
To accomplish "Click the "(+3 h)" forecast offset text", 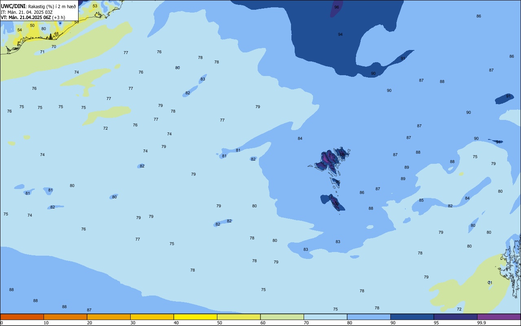I will (x=59, y=17).
